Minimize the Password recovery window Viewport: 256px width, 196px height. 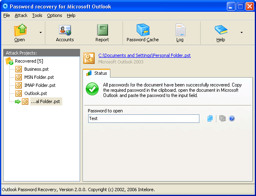click(x=231, y=6)
